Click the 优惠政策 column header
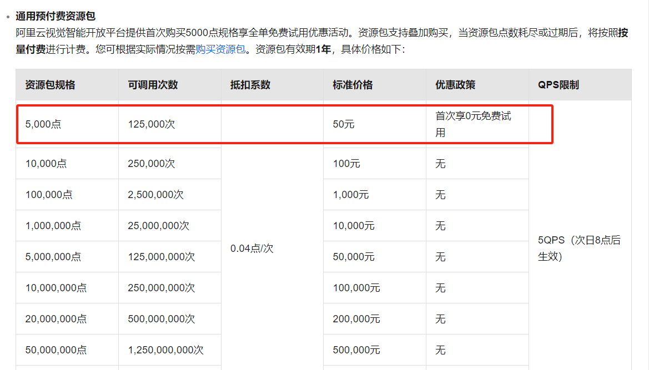This screenshot has width=649, height=370. coord(477,85)
